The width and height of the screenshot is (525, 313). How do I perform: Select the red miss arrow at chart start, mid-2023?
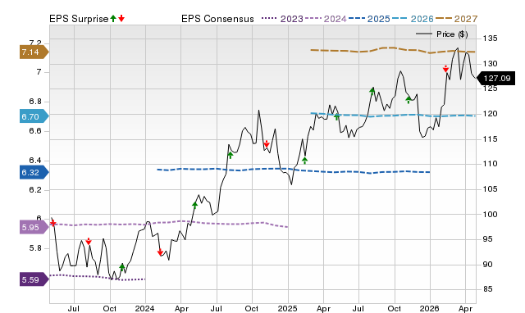tap(52, 223)
